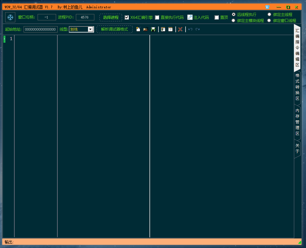The image size is (306, 248).
Task: Open the 关于 side tab
Action: click(x=297, y=148)
